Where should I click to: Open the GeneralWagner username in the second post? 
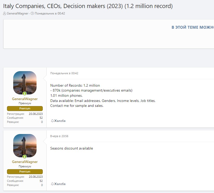click(25, 162)
